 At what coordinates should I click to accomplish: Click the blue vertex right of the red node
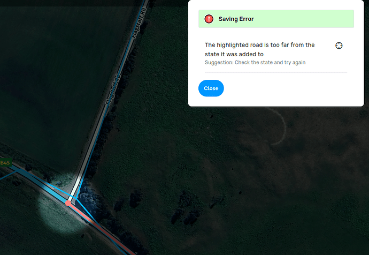[76, 198]
